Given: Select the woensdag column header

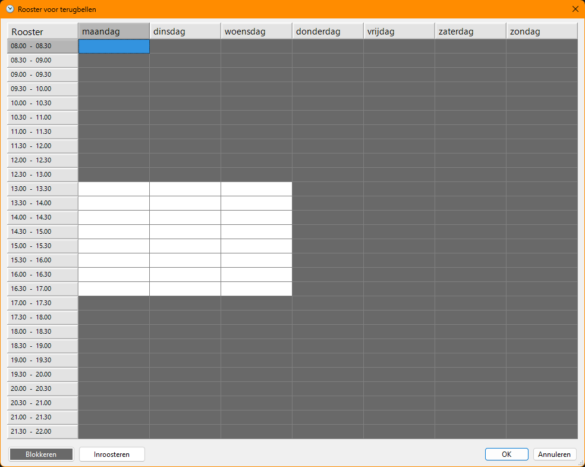Looking at the screenshot, I should click(256, 32).
